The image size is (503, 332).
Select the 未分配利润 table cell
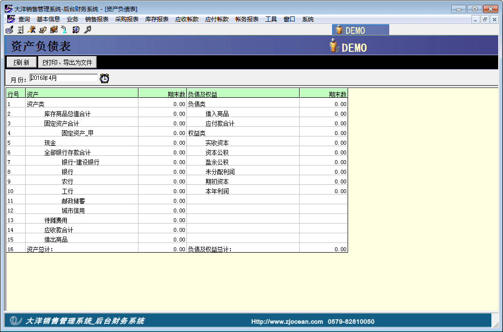pyautogui.click(x=220, y=172)
